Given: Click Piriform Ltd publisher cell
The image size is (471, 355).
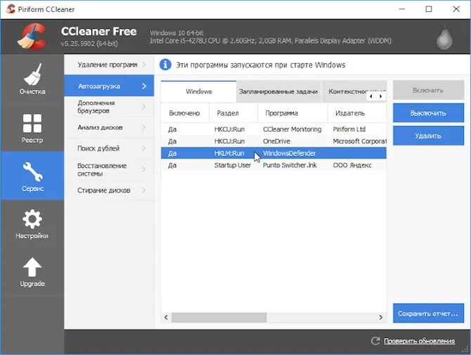Looking at the screenshot, I should [x=349, y=129].
